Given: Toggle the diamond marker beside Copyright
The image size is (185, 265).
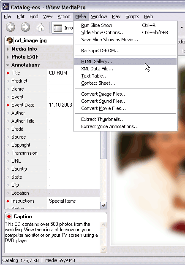Looking at the screenshot, I should [8, 145].
